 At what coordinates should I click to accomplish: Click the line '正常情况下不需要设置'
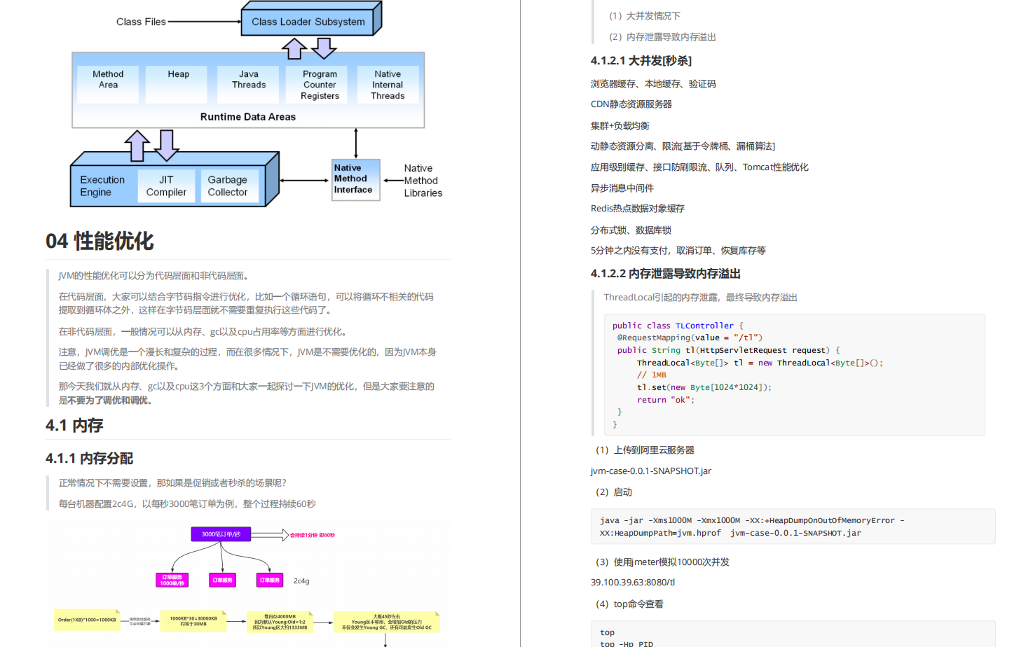[172, 483]
